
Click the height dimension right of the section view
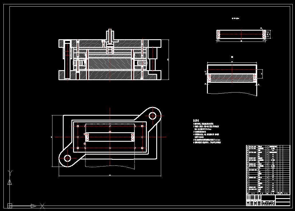168,60
